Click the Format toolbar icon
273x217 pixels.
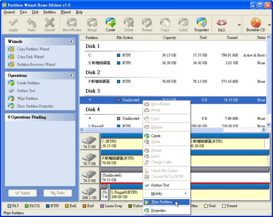coord(147,25)
